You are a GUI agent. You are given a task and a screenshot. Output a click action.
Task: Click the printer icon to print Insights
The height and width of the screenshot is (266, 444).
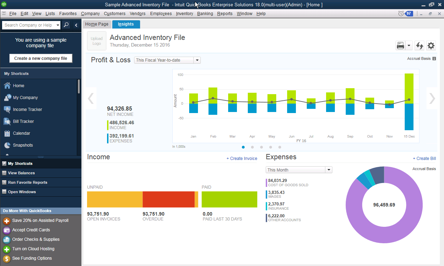[x=400, y=45]
